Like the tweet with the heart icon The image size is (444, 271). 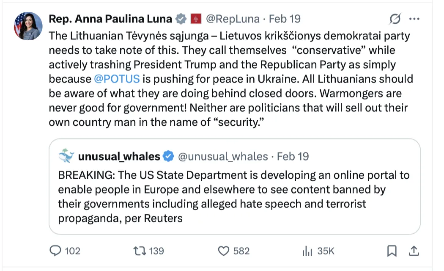pyautogui.click(x=223, y=251)
